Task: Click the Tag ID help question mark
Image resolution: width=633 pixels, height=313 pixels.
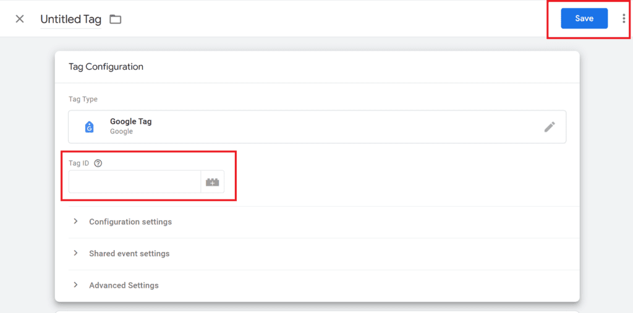Action: tap(98, 164)
